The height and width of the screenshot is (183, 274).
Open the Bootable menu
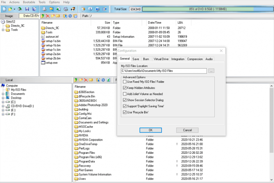point(29,2)
